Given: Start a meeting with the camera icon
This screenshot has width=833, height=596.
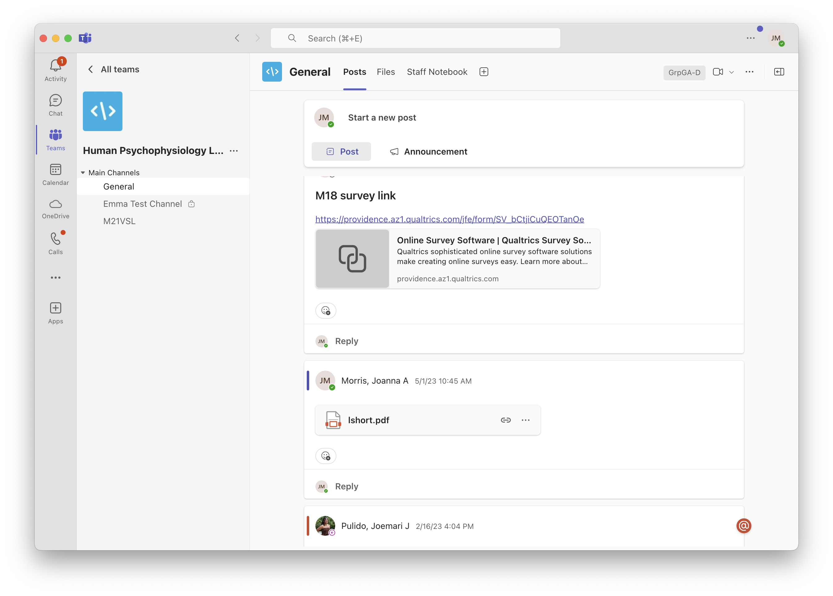Looking at the screenshot, I should (x=718, y=72).
